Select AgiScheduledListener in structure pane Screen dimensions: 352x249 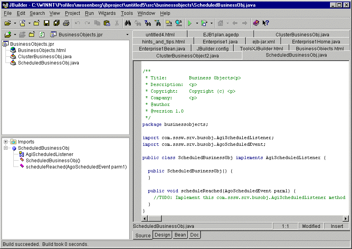(x=49, y=154)
